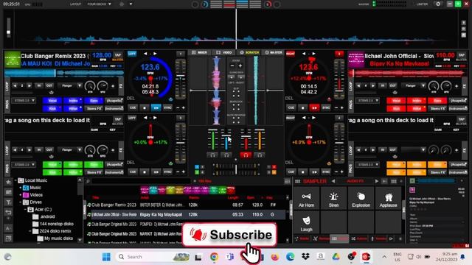The image size is (472, 265).
Task: Open the favorites star sidebar icon
Action: pos(8,182)
